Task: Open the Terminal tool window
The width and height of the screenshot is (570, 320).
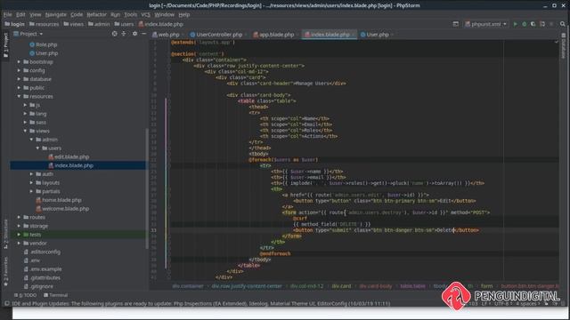Action: point(55,295)
